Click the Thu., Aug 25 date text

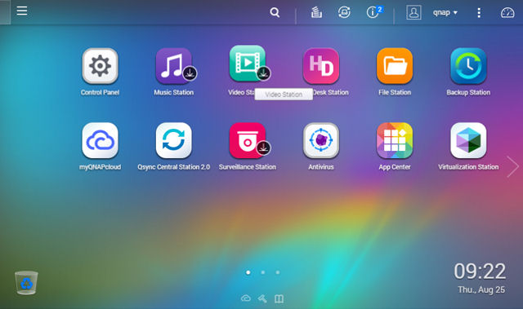(481, 289)
